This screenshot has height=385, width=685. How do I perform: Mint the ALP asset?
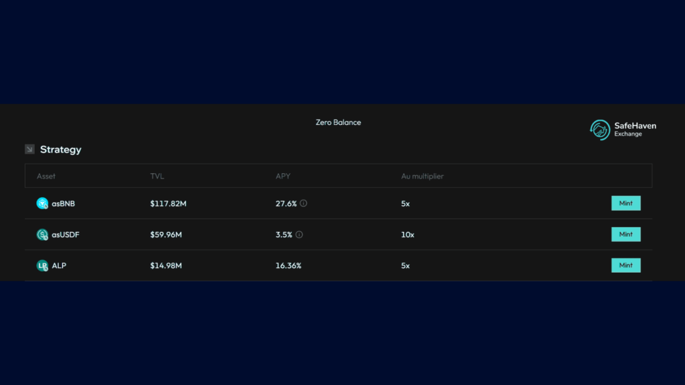[626, 265]
